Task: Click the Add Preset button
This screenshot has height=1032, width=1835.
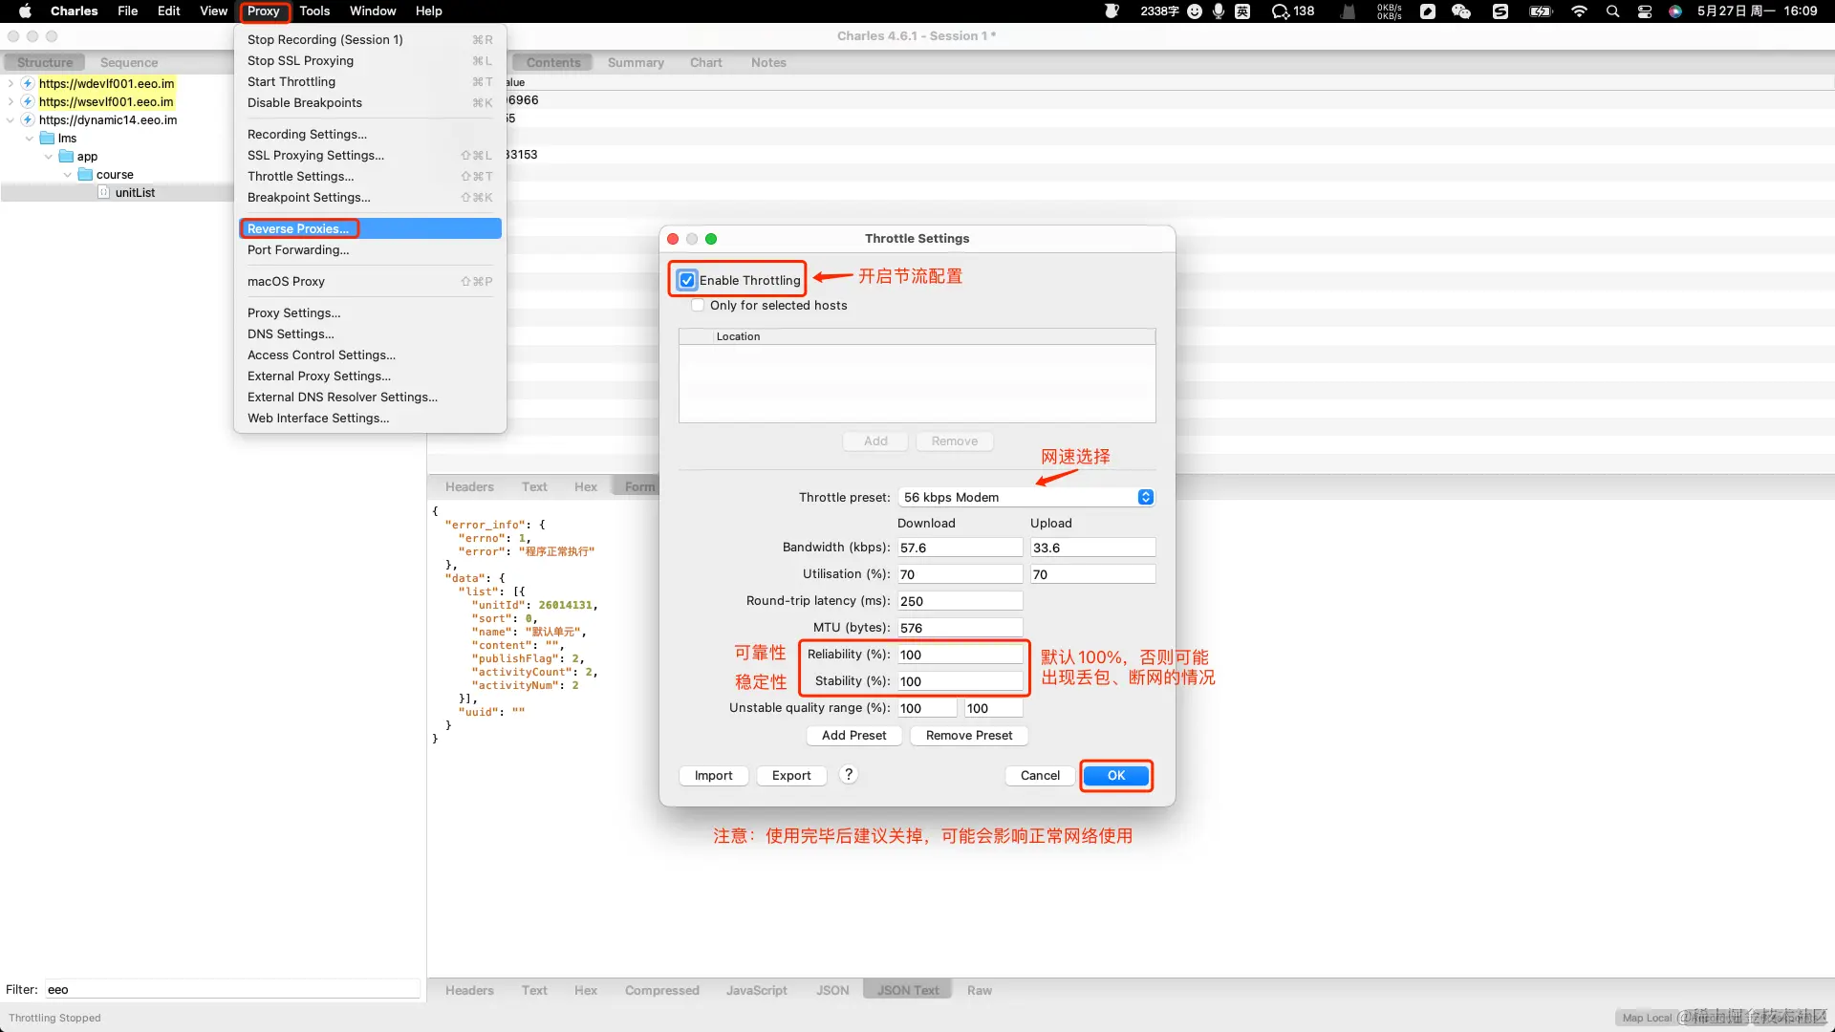Action: pos(854,735)
